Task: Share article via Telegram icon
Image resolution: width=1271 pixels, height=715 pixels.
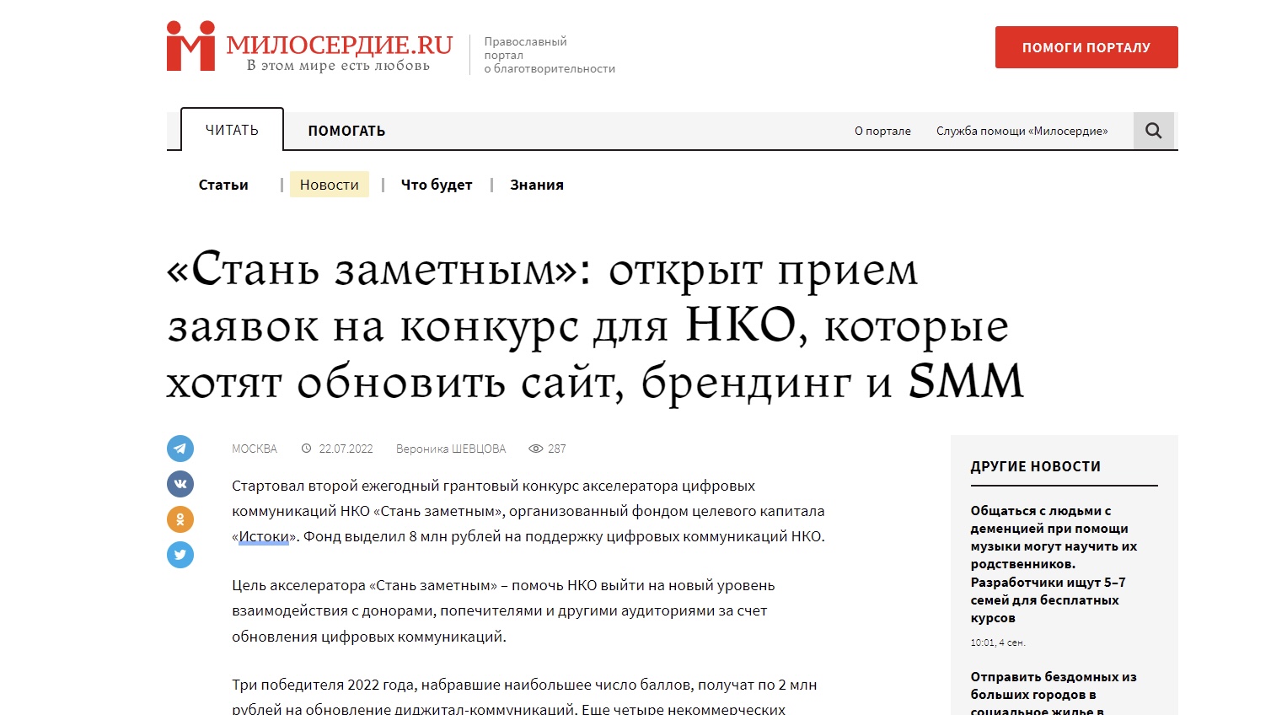Action: 180,449
